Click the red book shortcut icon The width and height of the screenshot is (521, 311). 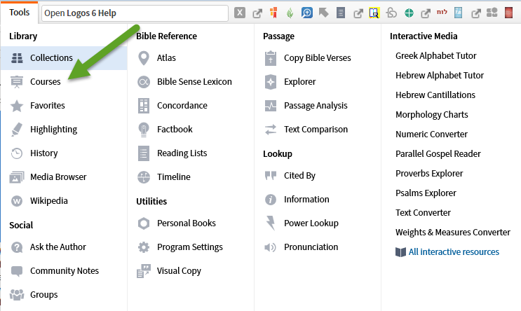point(508,13)
